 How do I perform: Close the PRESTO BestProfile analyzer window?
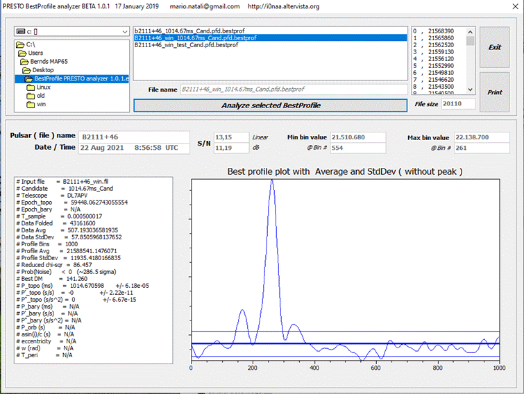(x=515, y=6)
